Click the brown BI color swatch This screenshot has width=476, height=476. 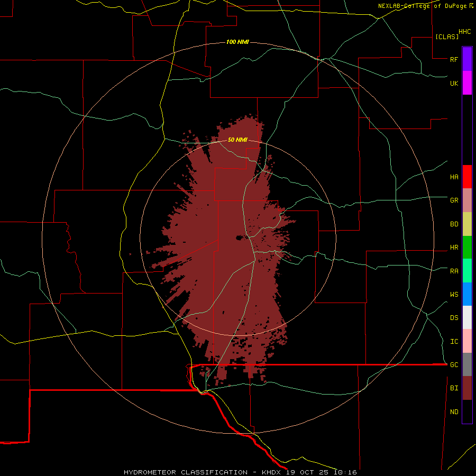467,388
